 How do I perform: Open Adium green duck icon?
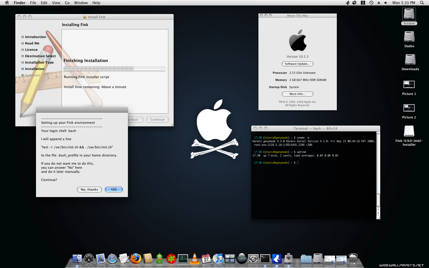click(159, 259)
